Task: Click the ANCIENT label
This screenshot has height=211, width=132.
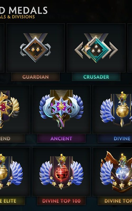Action: [61, 138]
